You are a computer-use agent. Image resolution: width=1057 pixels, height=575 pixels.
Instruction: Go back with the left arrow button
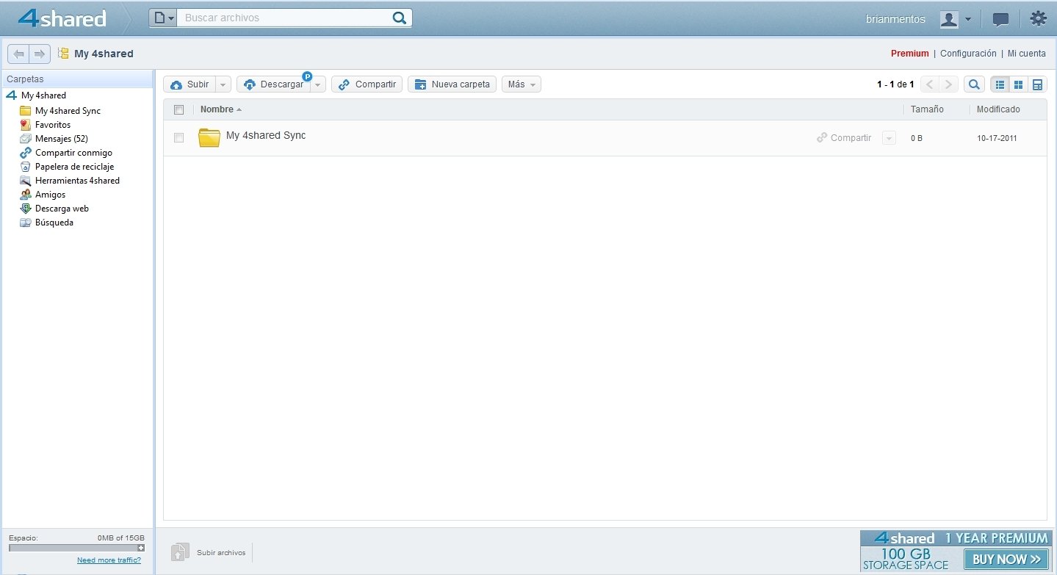click(x=18, y=54)
